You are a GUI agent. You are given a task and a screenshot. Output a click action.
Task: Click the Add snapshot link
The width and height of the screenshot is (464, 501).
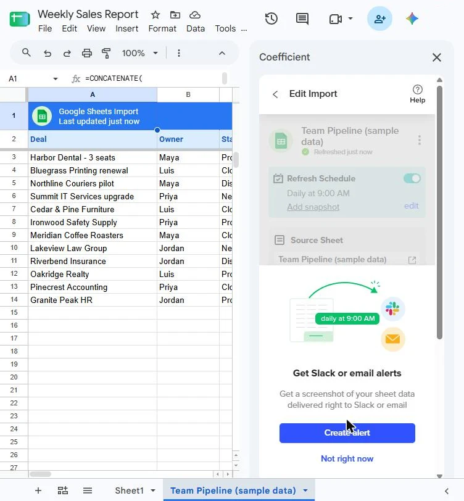(313, 207)
